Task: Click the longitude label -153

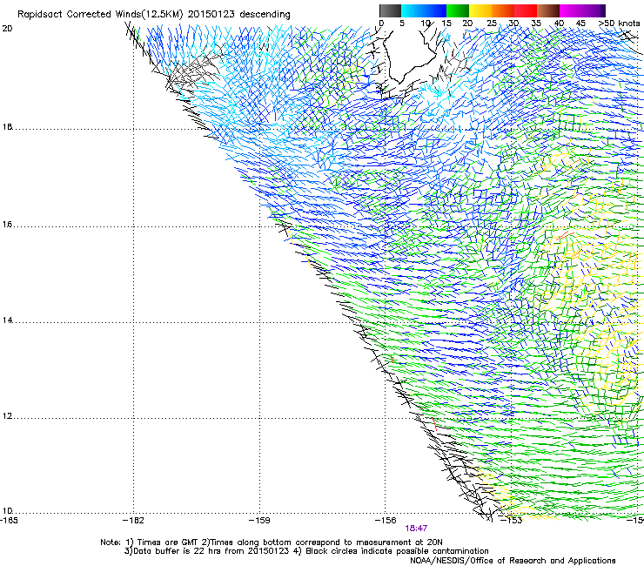Action: coord(512,521)
